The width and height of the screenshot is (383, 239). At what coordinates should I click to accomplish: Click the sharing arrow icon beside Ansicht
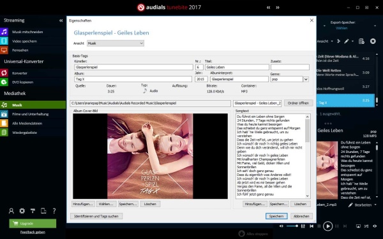click(x=338, y=41)
